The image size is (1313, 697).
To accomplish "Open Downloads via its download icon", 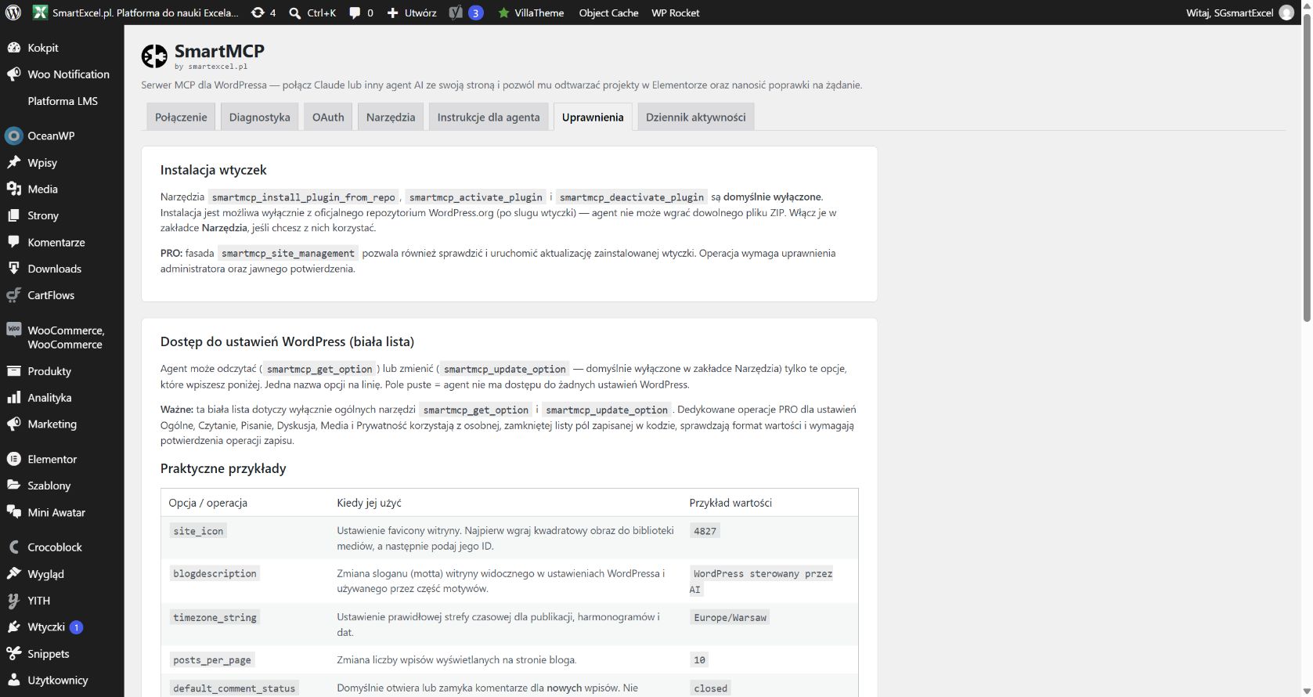I will (13, 269).
